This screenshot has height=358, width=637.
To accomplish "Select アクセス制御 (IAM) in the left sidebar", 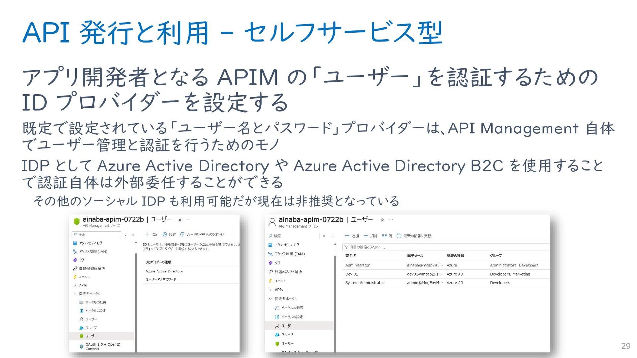I will click(x=93, y=252).
